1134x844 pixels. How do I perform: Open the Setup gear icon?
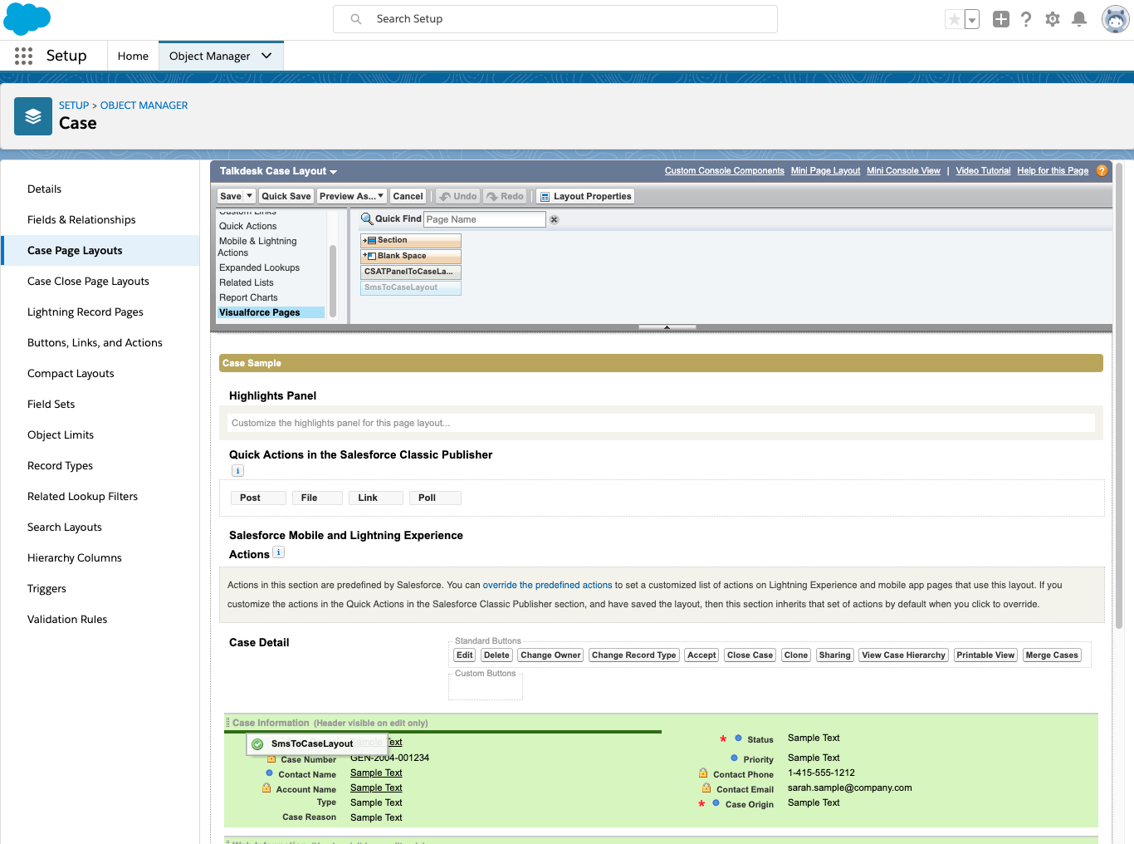(1053, 19)
